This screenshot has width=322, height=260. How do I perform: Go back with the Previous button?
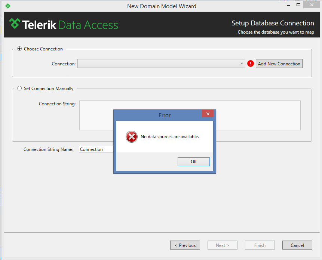(x=185, y=245)
